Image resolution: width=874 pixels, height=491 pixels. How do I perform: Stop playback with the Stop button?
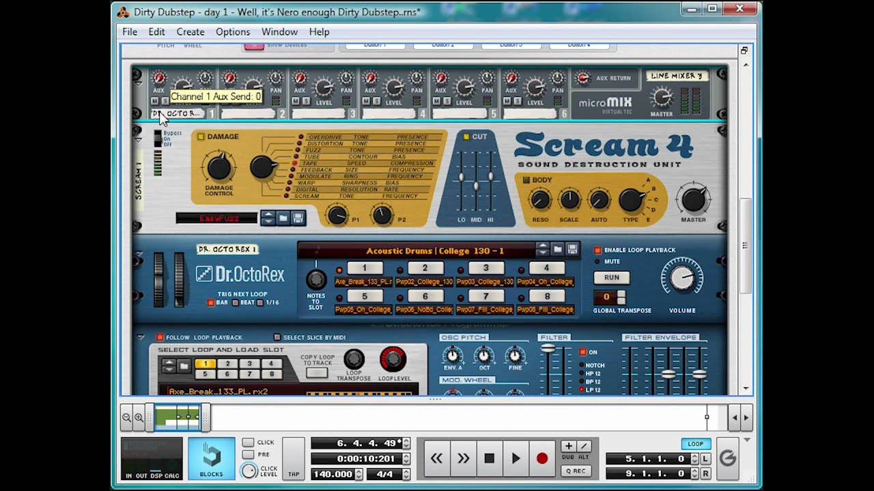pos(489,458)
